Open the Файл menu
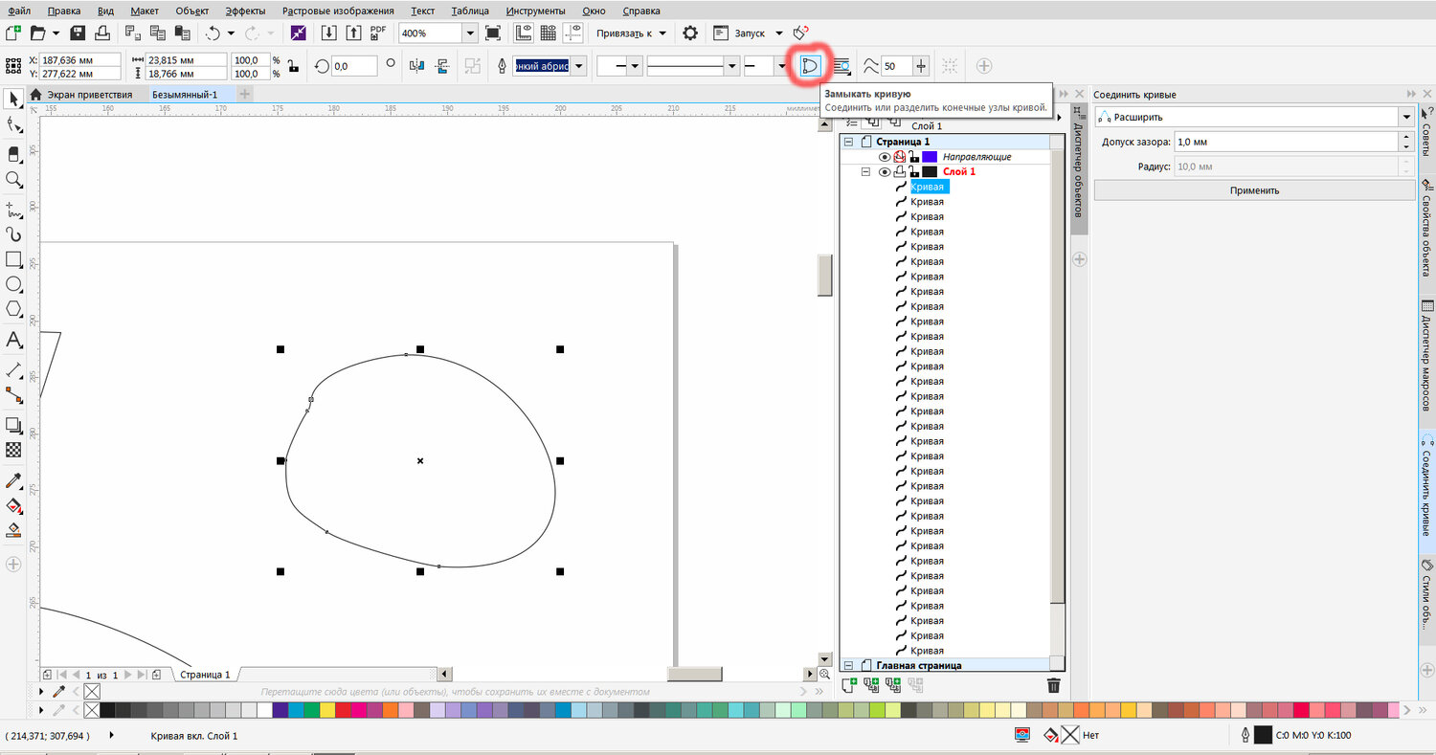Image resolution: width=1436 pixels, height=755 pixels. 18,11
